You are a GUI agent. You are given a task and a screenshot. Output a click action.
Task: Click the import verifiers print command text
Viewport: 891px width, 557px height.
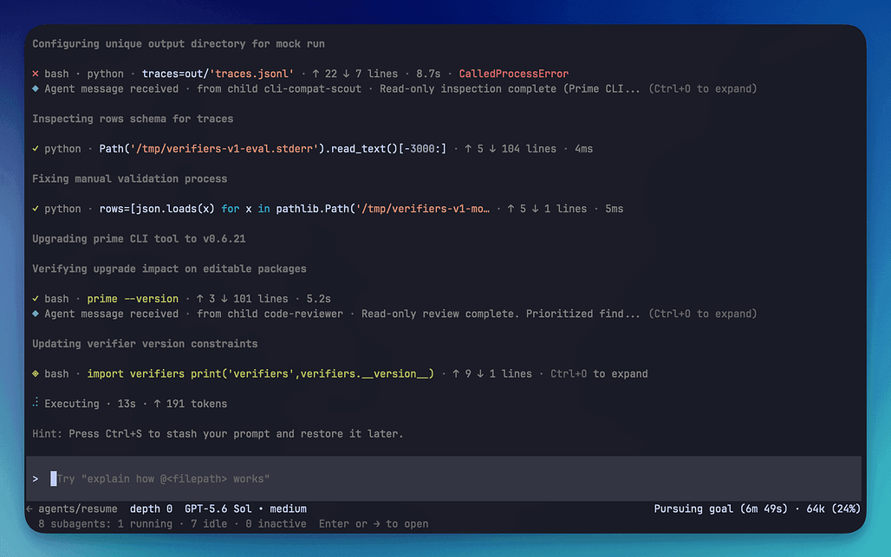coord(260,374)
